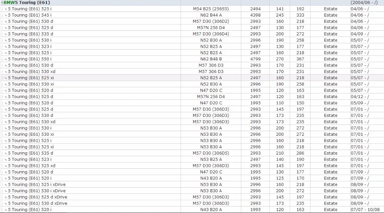Screen dimensions: 384x213
Task: Select 520 i row dated 07/09
Action: pos(192,178)
